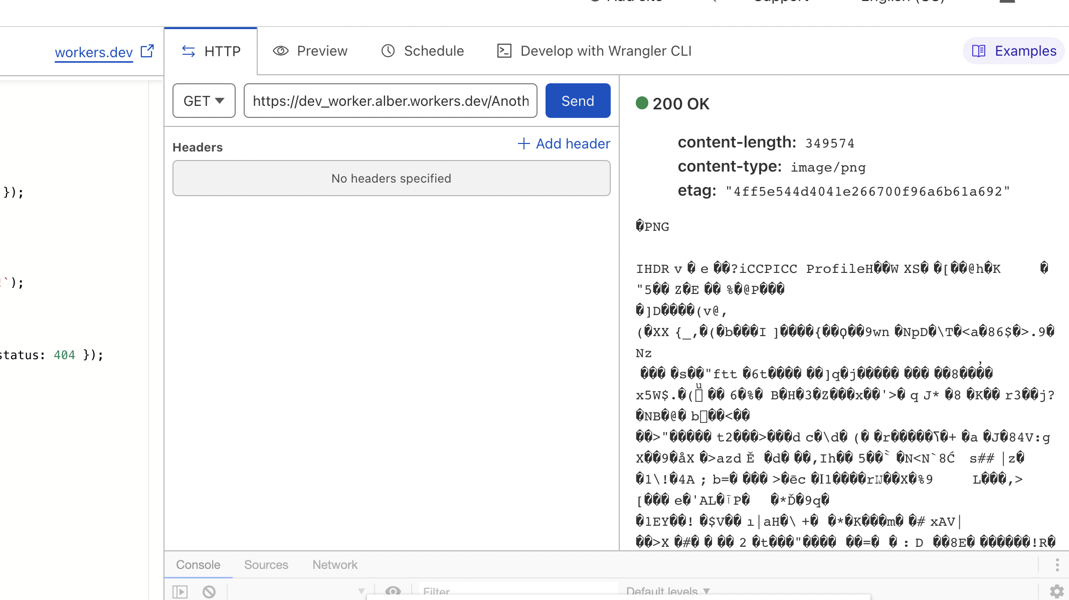The width and height of the screenshot is (1069, 600).
Task: Click Add header link
Action: [x=564, y=144]
